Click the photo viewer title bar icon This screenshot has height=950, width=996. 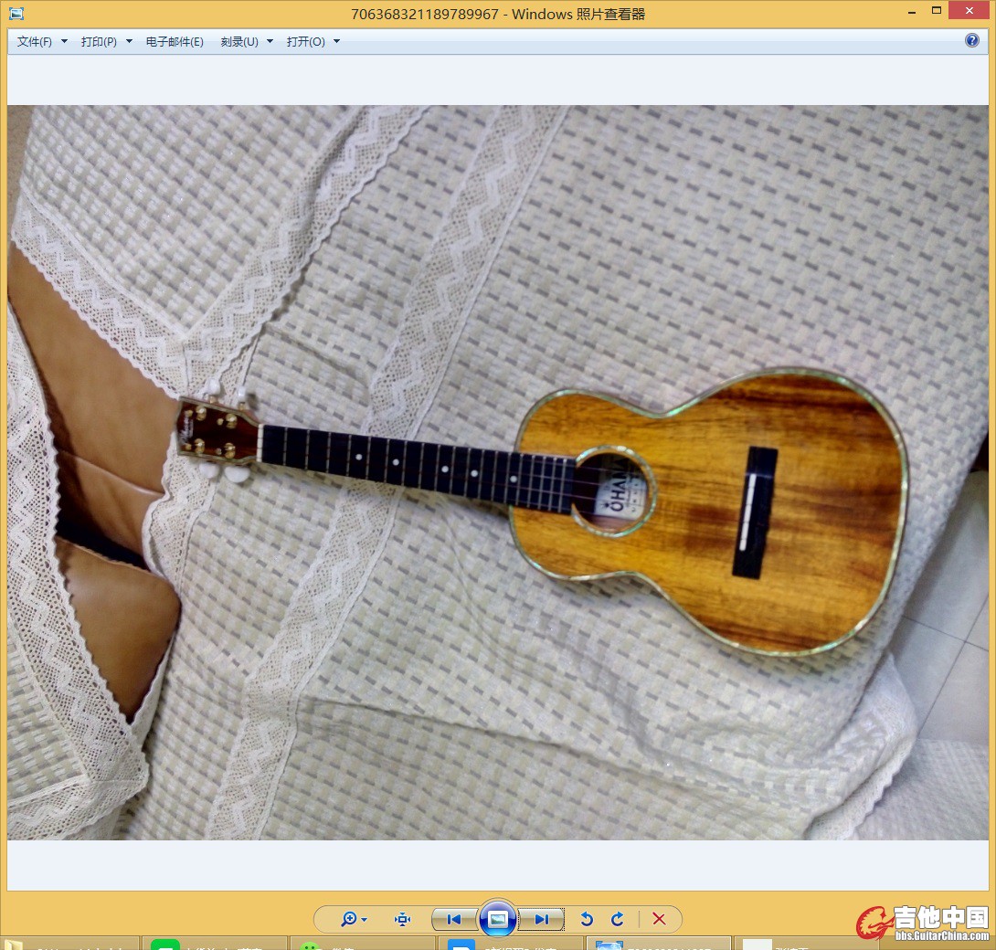click(16, 14)
